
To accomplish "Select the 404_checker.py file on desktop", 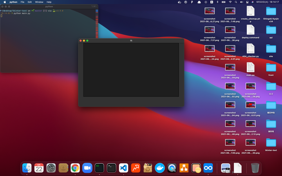I will pos(251,50).
